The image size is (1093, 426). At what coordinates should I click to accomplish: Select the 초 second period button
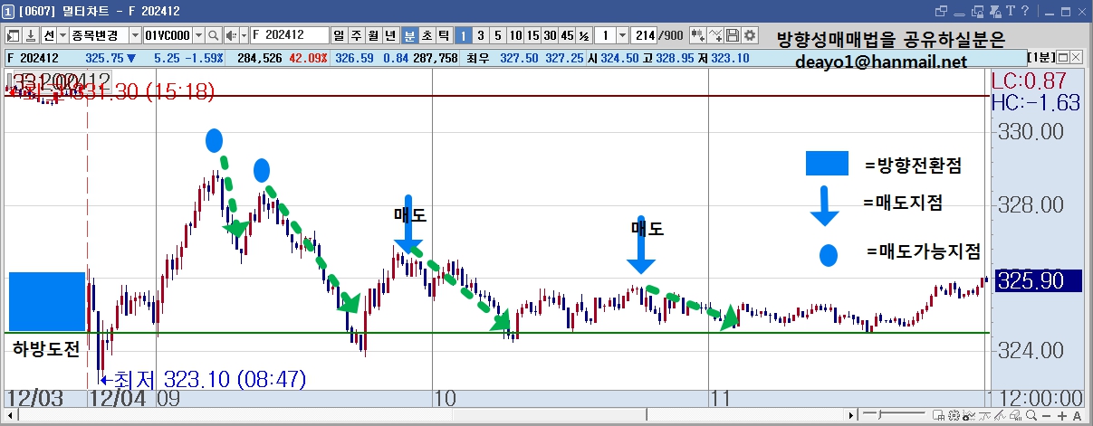click(x=427, y=35)
